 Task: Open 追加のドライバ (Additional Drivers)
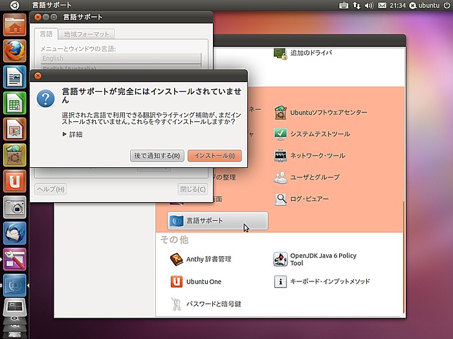[x=303, y=54]
